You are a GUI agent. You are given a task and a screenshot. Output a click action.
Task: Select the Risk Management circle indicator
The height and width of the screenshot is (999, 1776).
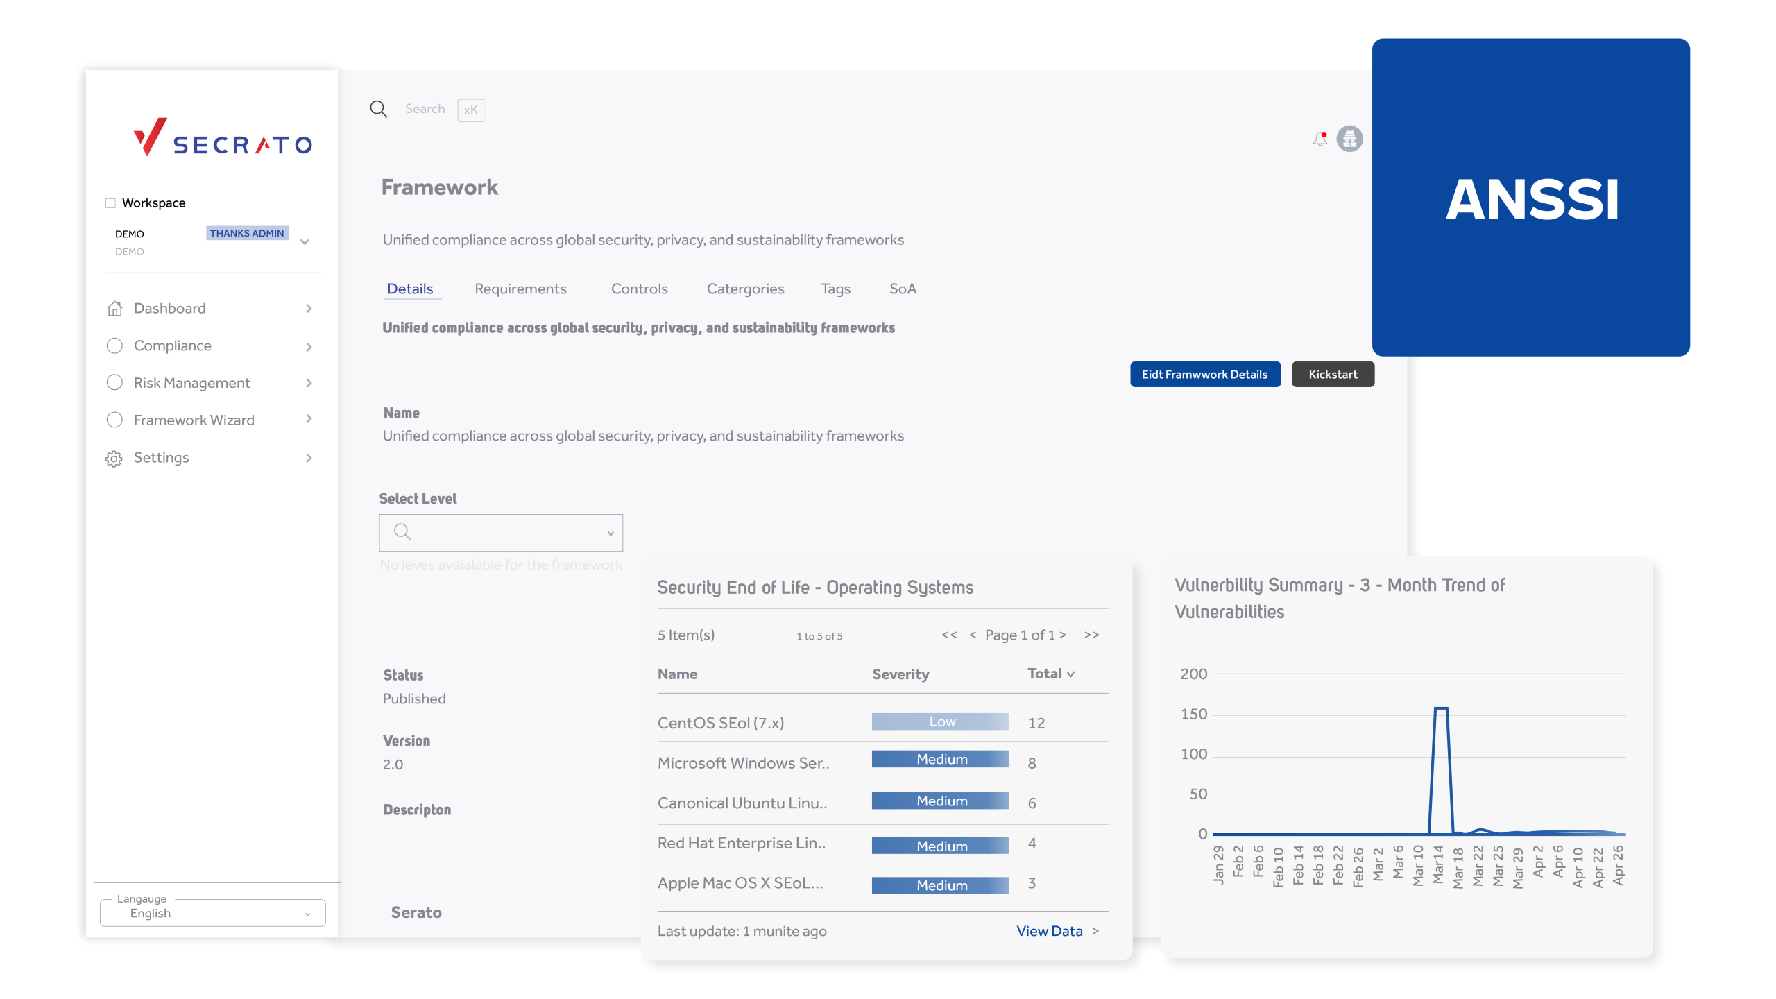pos(115,383)
